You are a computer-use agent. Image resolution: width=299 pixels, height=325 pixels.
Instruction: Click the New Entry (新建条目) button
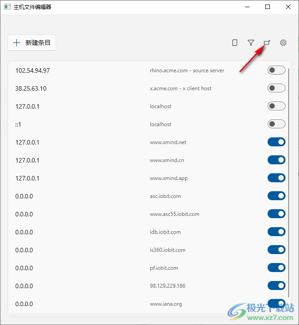pyautogui.click(x=32, y=43)
